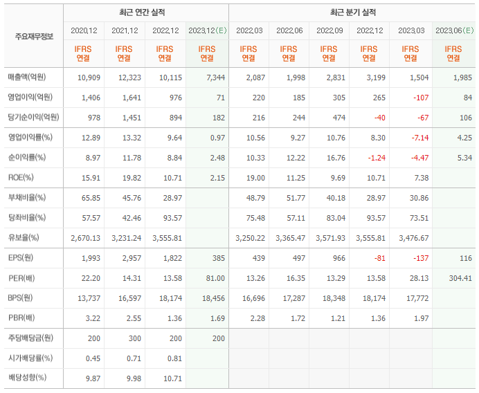Click the PER(배) row label
The image size is (479, 393).
(x=21, y=278)
